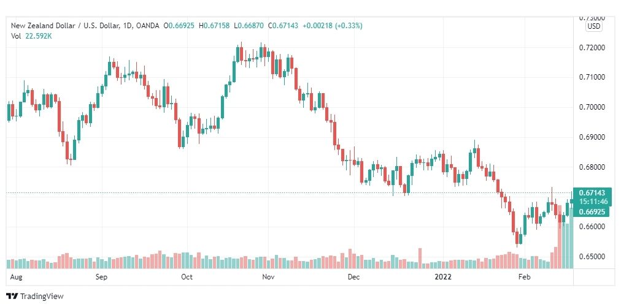Click the 0.72000 price scale label
The height and width of the screenshot is (307, 621).
(x=592, y=47)
